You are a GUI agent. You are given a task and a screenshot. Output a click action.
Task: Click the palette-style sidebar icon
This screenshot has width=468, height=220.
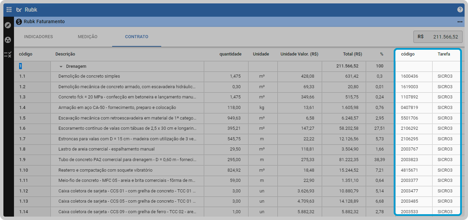tap(8, 40)
